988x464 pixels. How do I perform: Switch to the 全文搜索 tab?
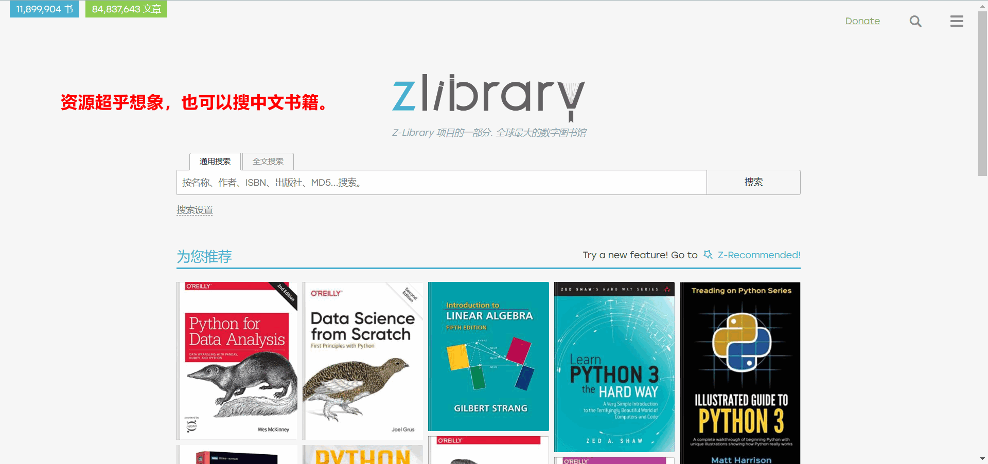268,162
